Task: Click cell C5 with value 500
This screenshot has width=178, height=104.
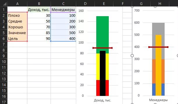Action: click(63, 33)
